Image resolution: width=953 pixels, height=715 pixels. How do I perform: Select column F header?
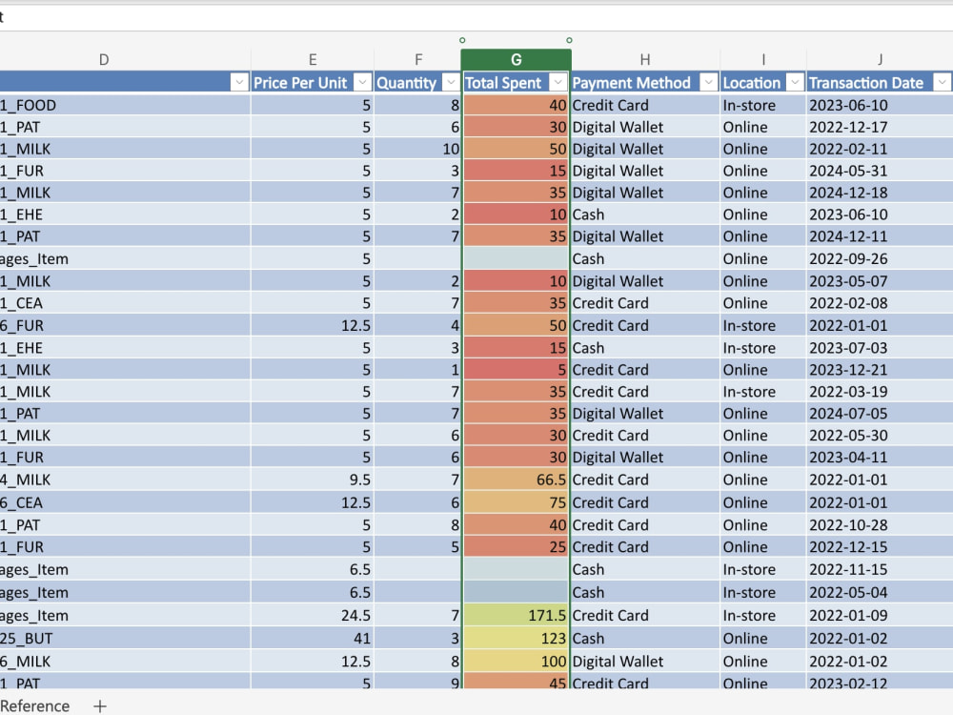tap(418, 59)
